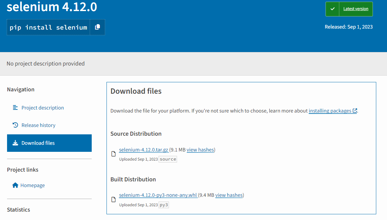Click the 'Released: Sep 1, 2023' text
This screenshot has height=220, width=387.
349,27
